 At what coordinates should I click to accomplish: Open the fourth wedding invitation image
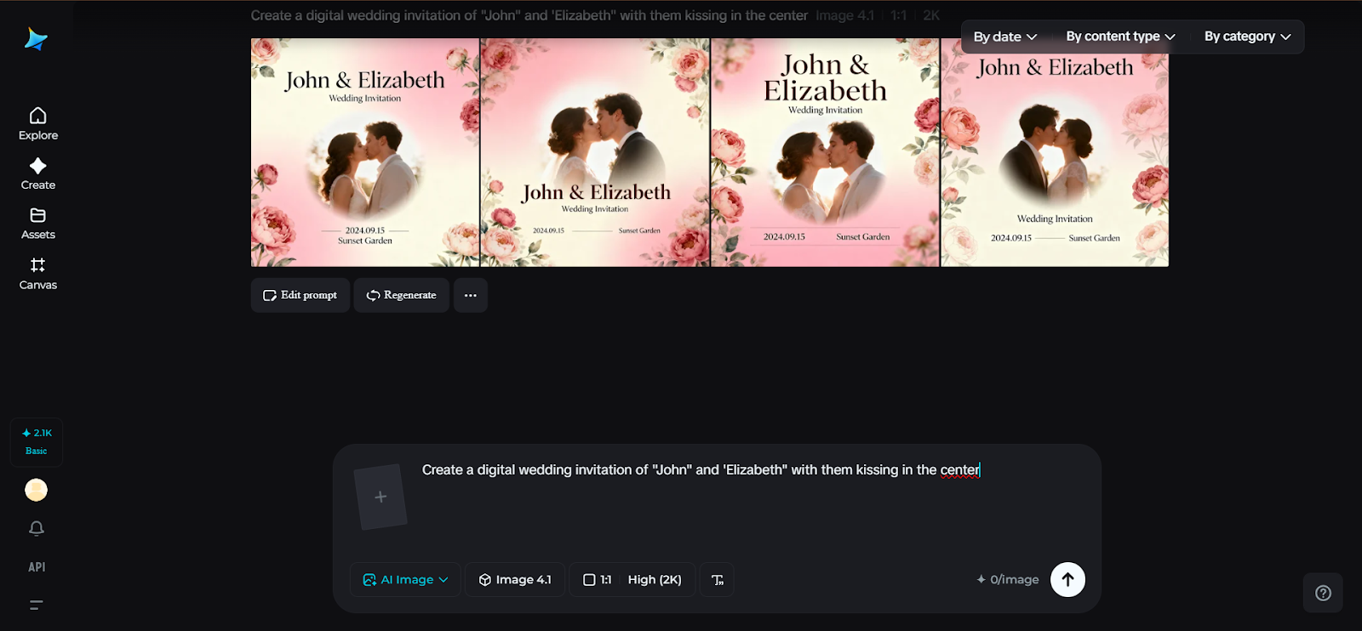pyautogui.click(x=1055, y=152)
